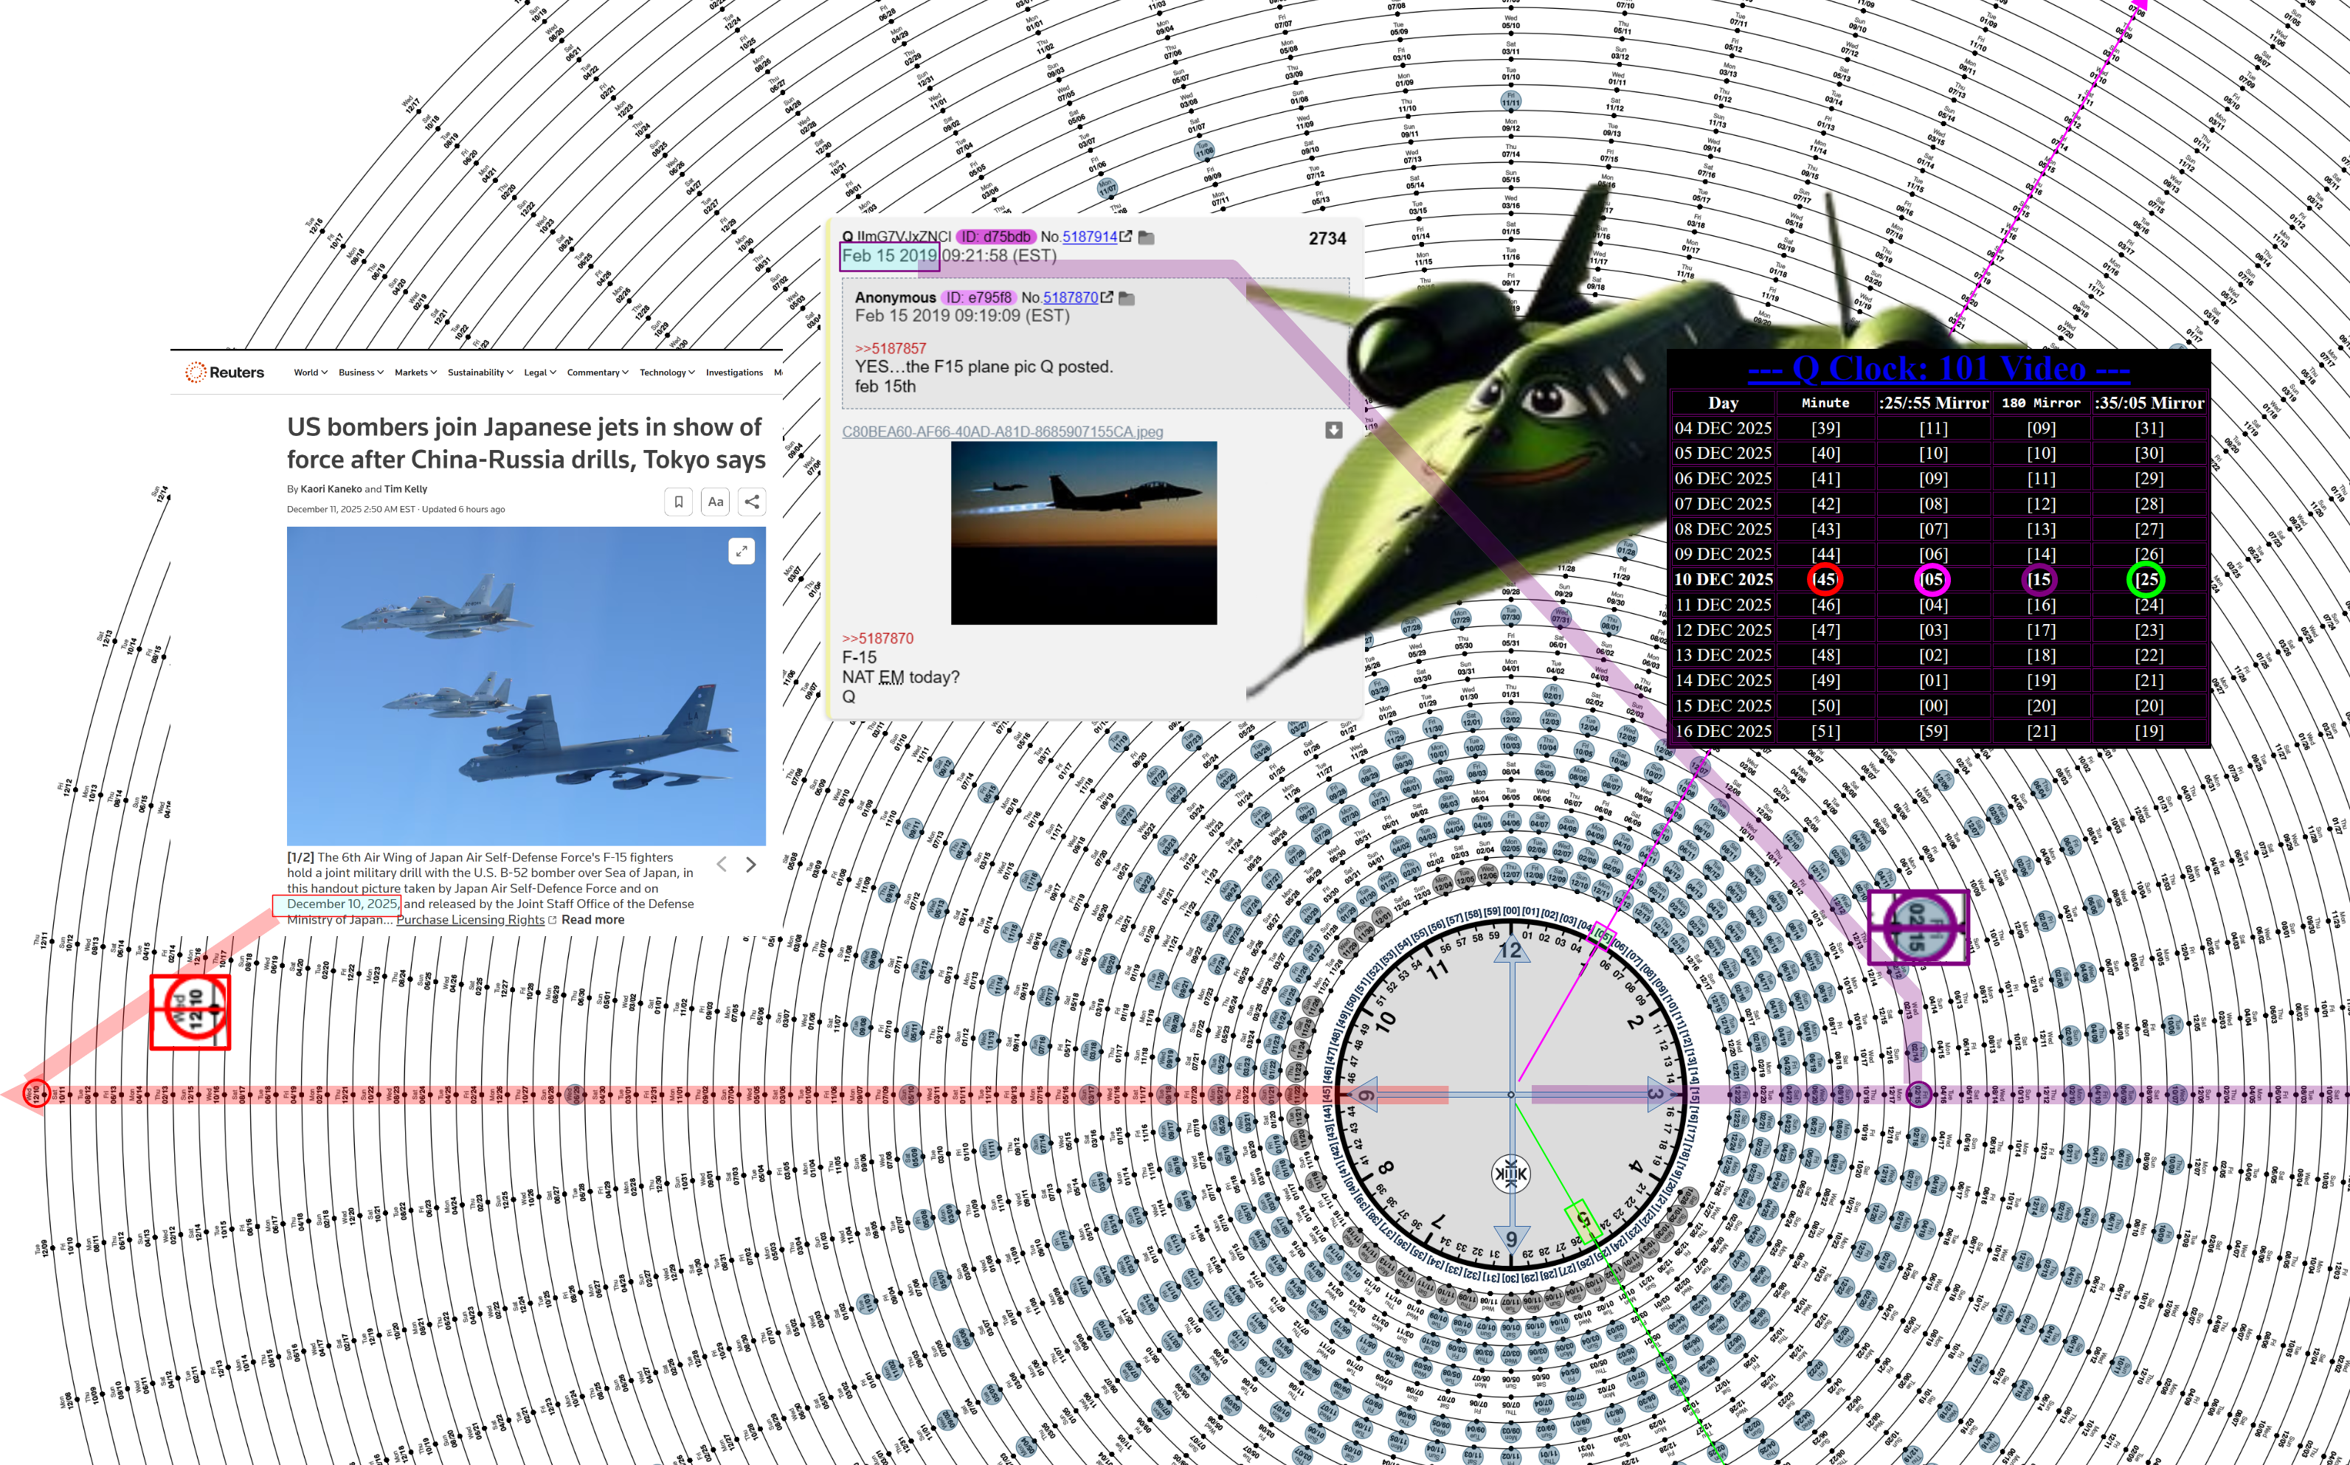
Task: Open external link icon next to No.5187914
Action: [x=1126, y=236]
